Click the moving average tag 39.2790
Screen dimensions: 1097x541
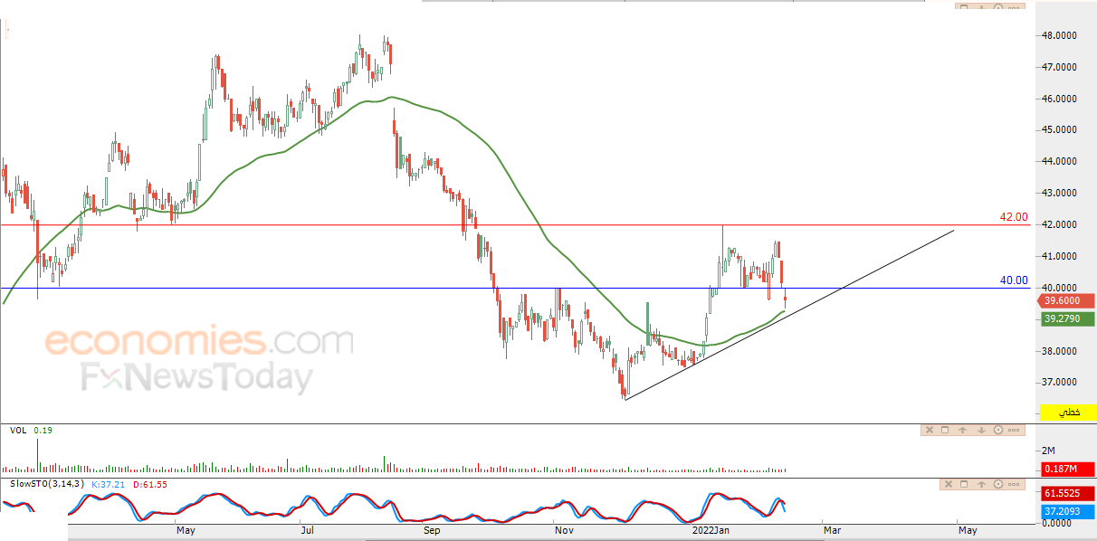point(1068,318)
